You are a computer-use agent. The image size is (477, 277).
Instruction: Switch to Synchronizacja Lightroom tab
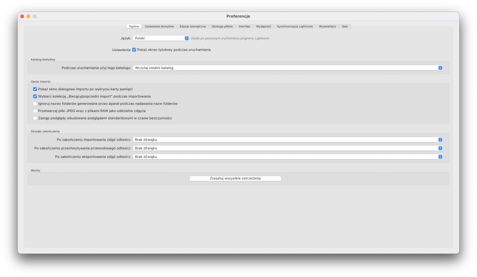(x=295, y=26)
